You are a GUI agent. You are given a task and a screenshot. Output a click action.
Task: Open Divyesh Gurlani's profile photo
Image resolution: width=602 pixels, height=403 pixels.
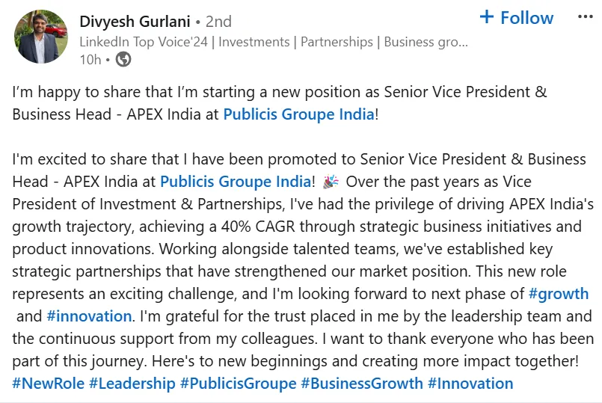41,37
